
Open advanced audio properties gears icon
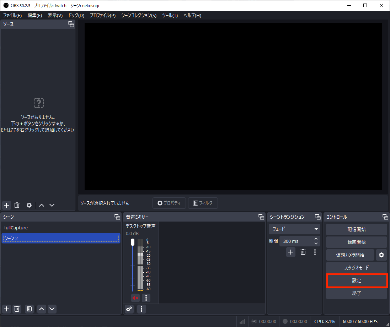click(129, 309)
